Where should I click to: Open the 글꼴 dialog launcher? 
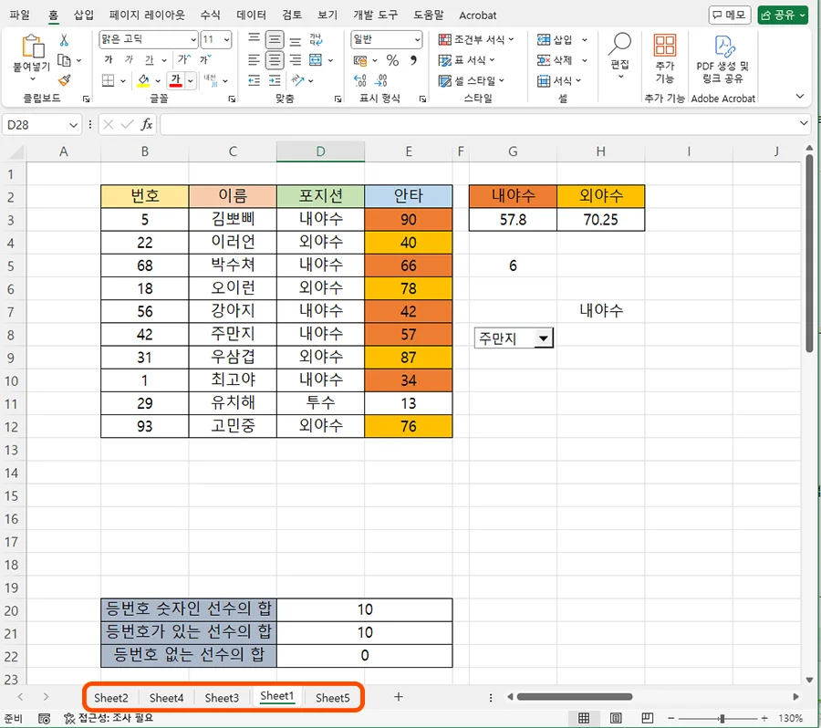[x=232, y=99]
